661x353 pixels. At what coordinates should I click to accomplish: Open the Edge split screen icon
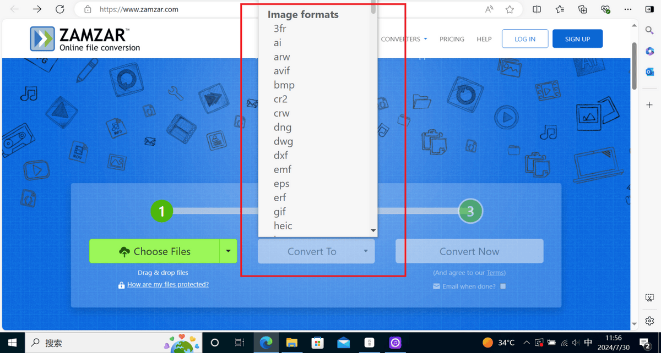[x=537, y=9]
